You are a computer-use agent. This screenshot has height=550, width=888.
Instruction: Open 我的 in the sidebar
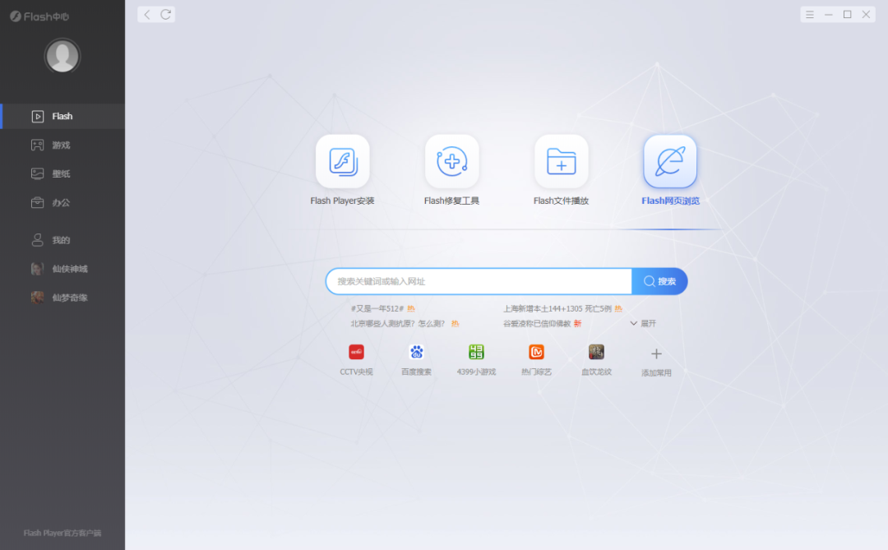(62, 240)
